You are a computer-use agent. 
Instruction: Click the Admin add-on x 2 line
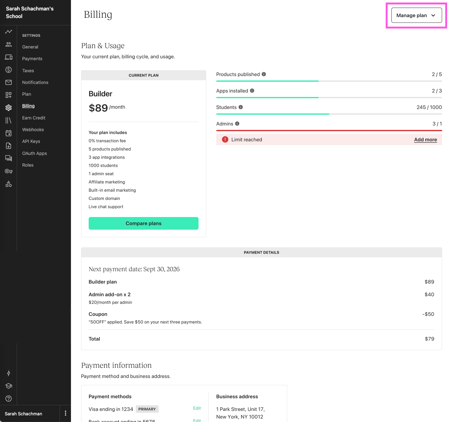[x=110, y=295]
